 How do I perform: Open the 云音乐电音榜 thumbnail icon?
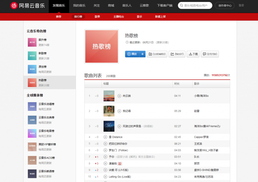[32, 133]
